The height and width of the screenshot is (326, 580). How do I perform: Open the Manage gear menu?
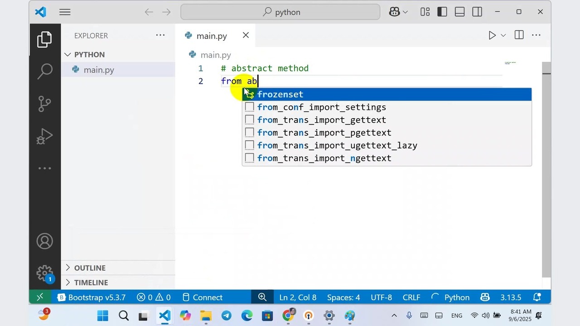pos(44,273)
